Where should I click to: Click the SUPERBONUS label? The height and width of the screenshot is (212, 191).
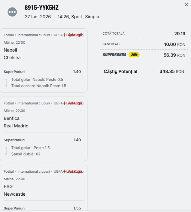[114, 55]
